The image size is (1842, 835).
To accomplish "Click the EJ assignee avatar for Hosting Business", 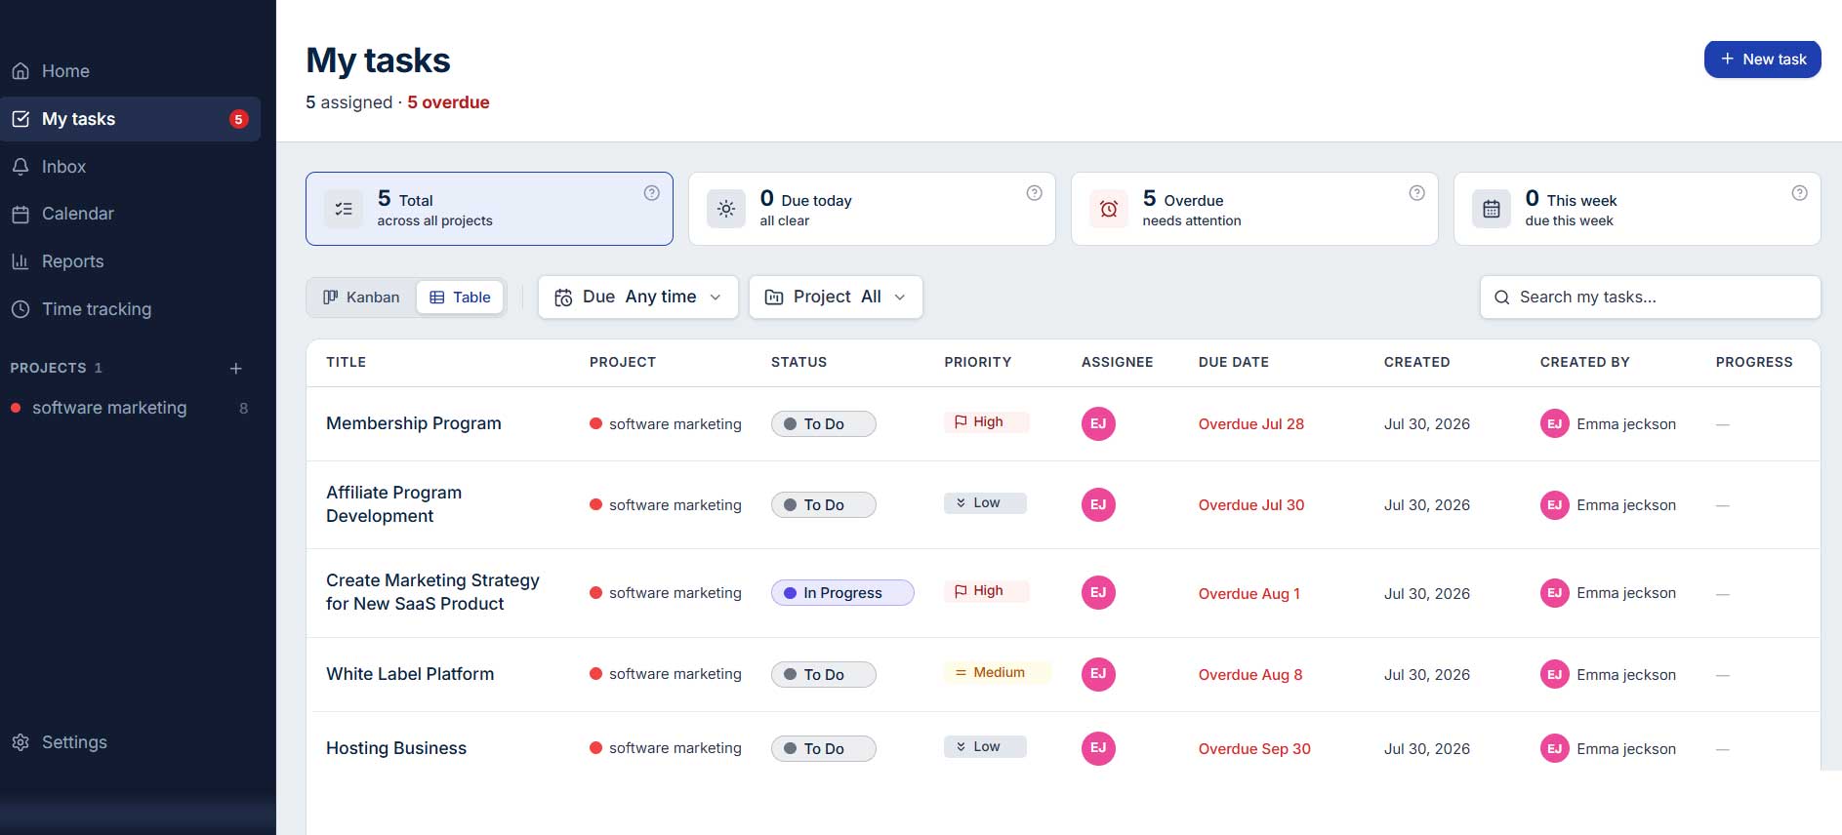I will [1098, 748].
